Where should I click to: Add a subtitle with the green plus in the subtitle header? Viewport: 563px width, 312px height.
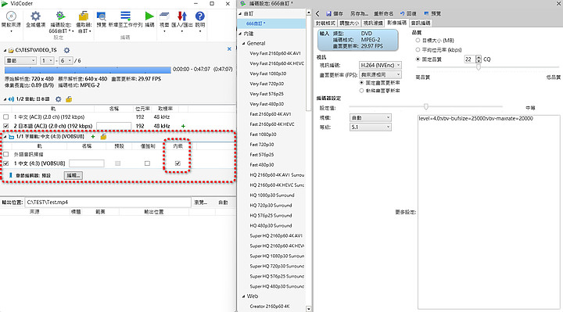pos(93,137)
